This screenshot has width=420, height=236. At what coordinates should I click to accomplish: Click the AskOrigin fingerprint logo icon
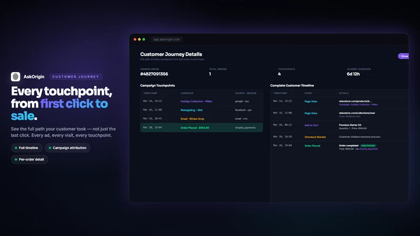16,77
